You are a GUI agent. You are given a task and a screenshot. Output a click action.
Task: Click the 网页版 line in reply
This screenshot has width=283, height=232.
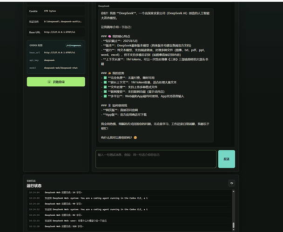[120, 110]
